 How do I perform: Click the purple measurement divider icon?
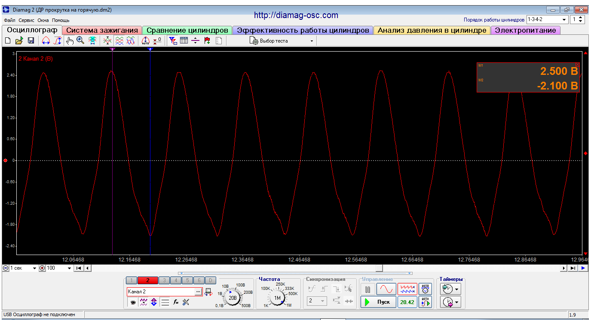pos(196,41)
